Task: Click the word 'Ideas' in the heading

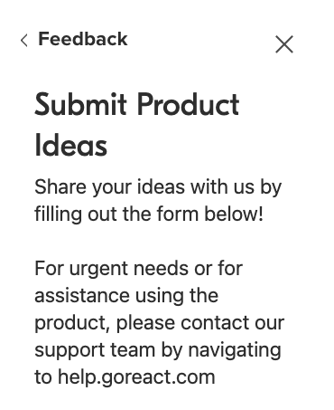Action: click(x=71, y=146)
